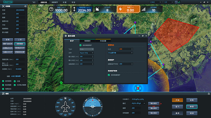This screenshot has width=211, height=118.
Task: Click the green link connect icon in top bar
Action: pos(179,2)
